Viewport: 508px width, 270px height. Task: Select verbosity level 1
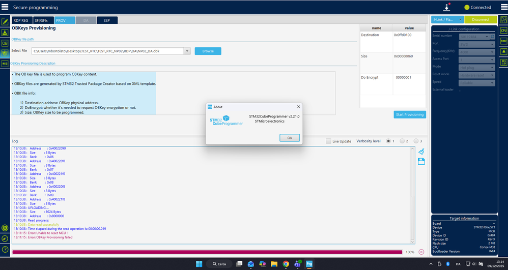388,141
